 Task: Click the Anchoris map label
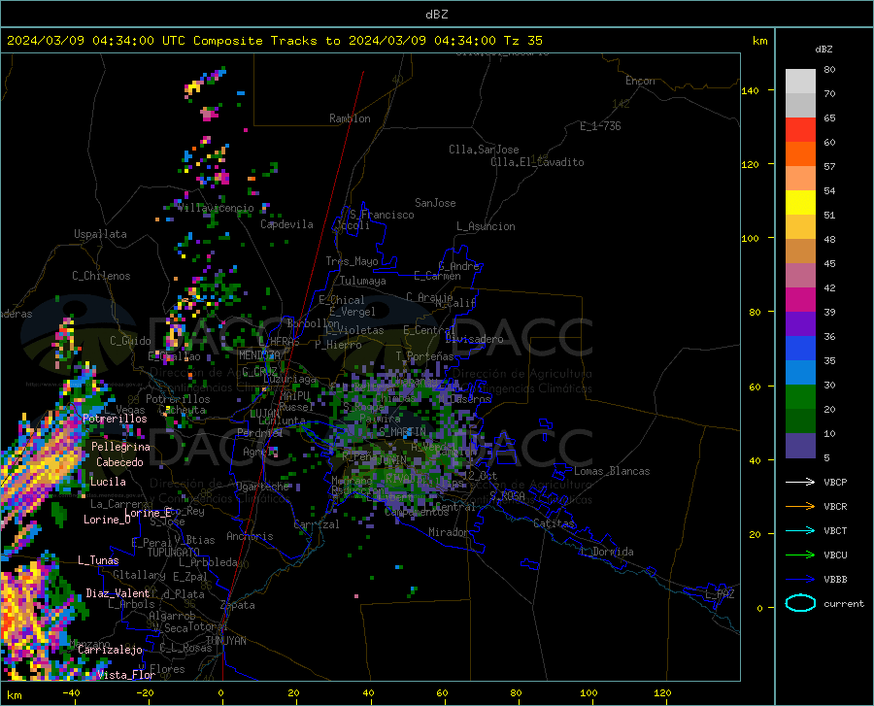(x=250, y=536)
